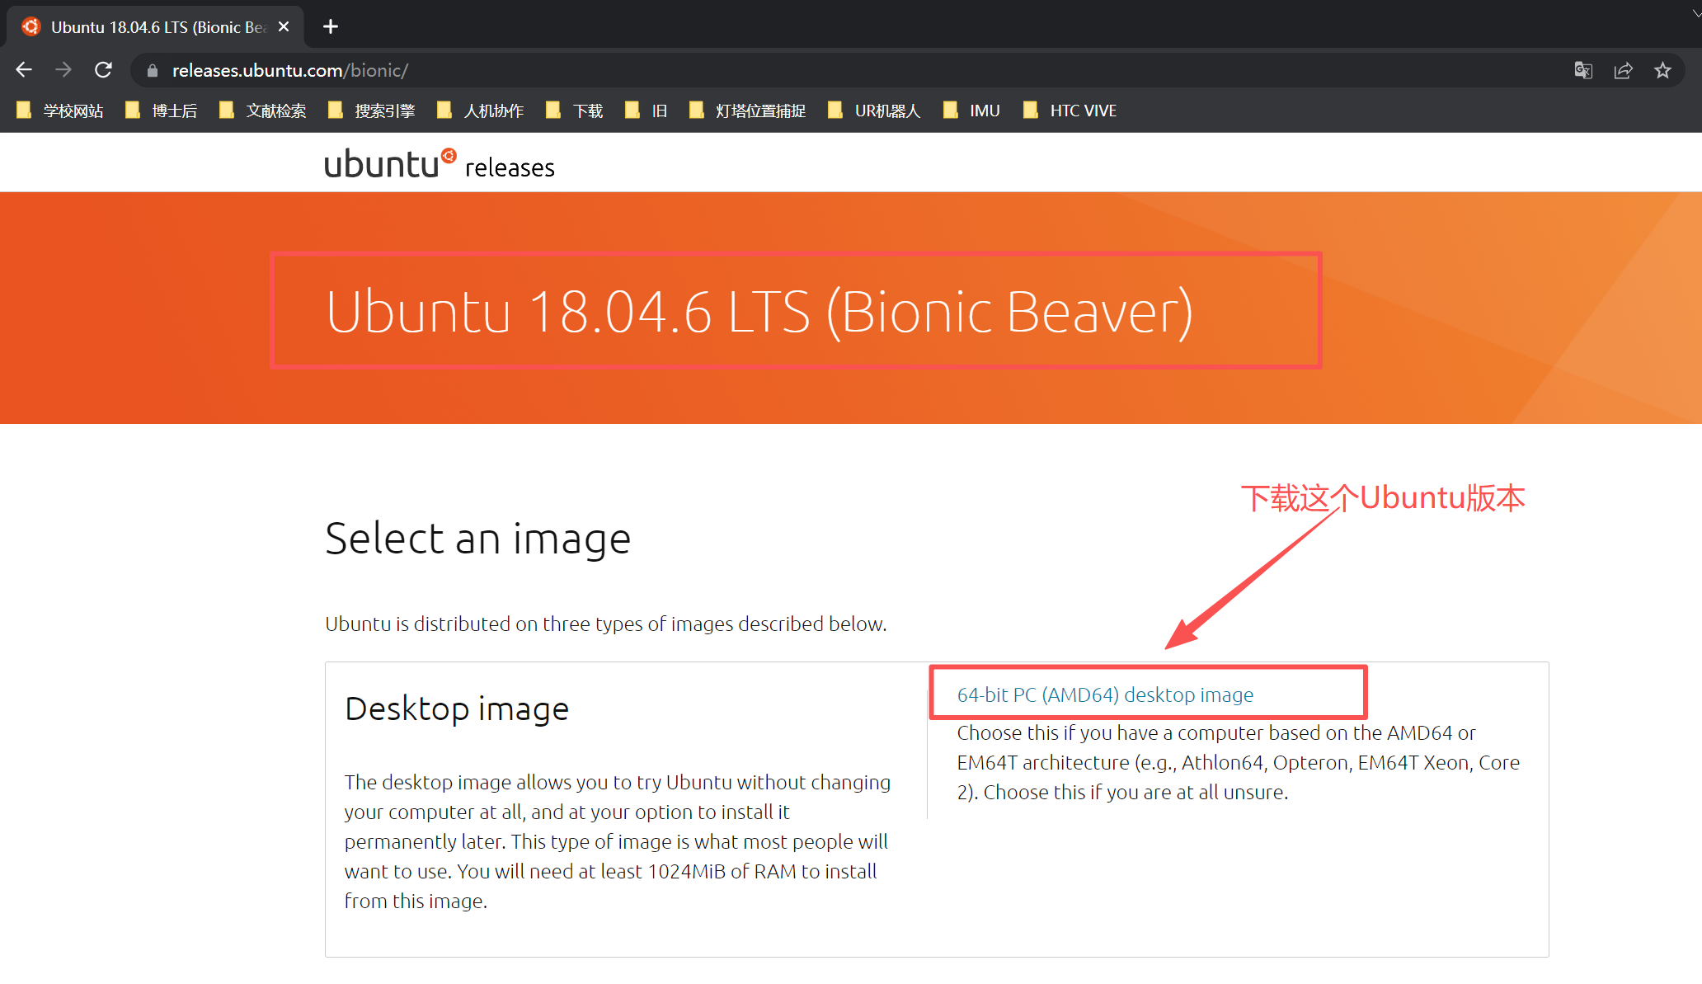Click the releases text link
1702x984 pixels.
(510, 167)
